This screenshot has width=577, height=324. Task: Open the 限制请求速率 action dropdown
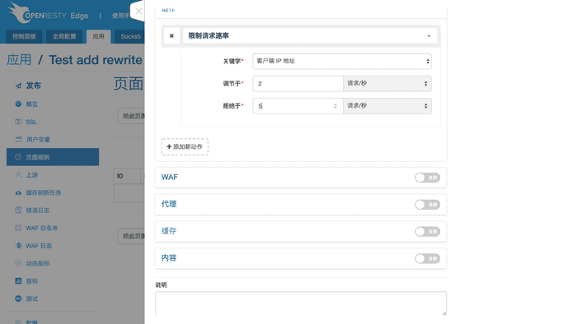click(310, 36)
